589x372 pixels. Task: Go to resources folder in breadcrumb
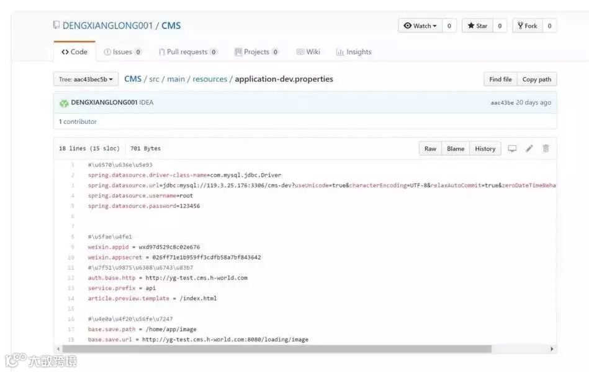(x=210, y=79)
